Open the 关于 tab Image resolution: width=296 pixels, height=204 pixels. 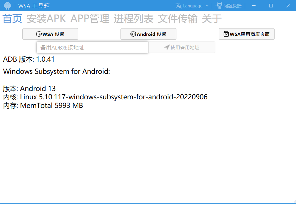212,19
